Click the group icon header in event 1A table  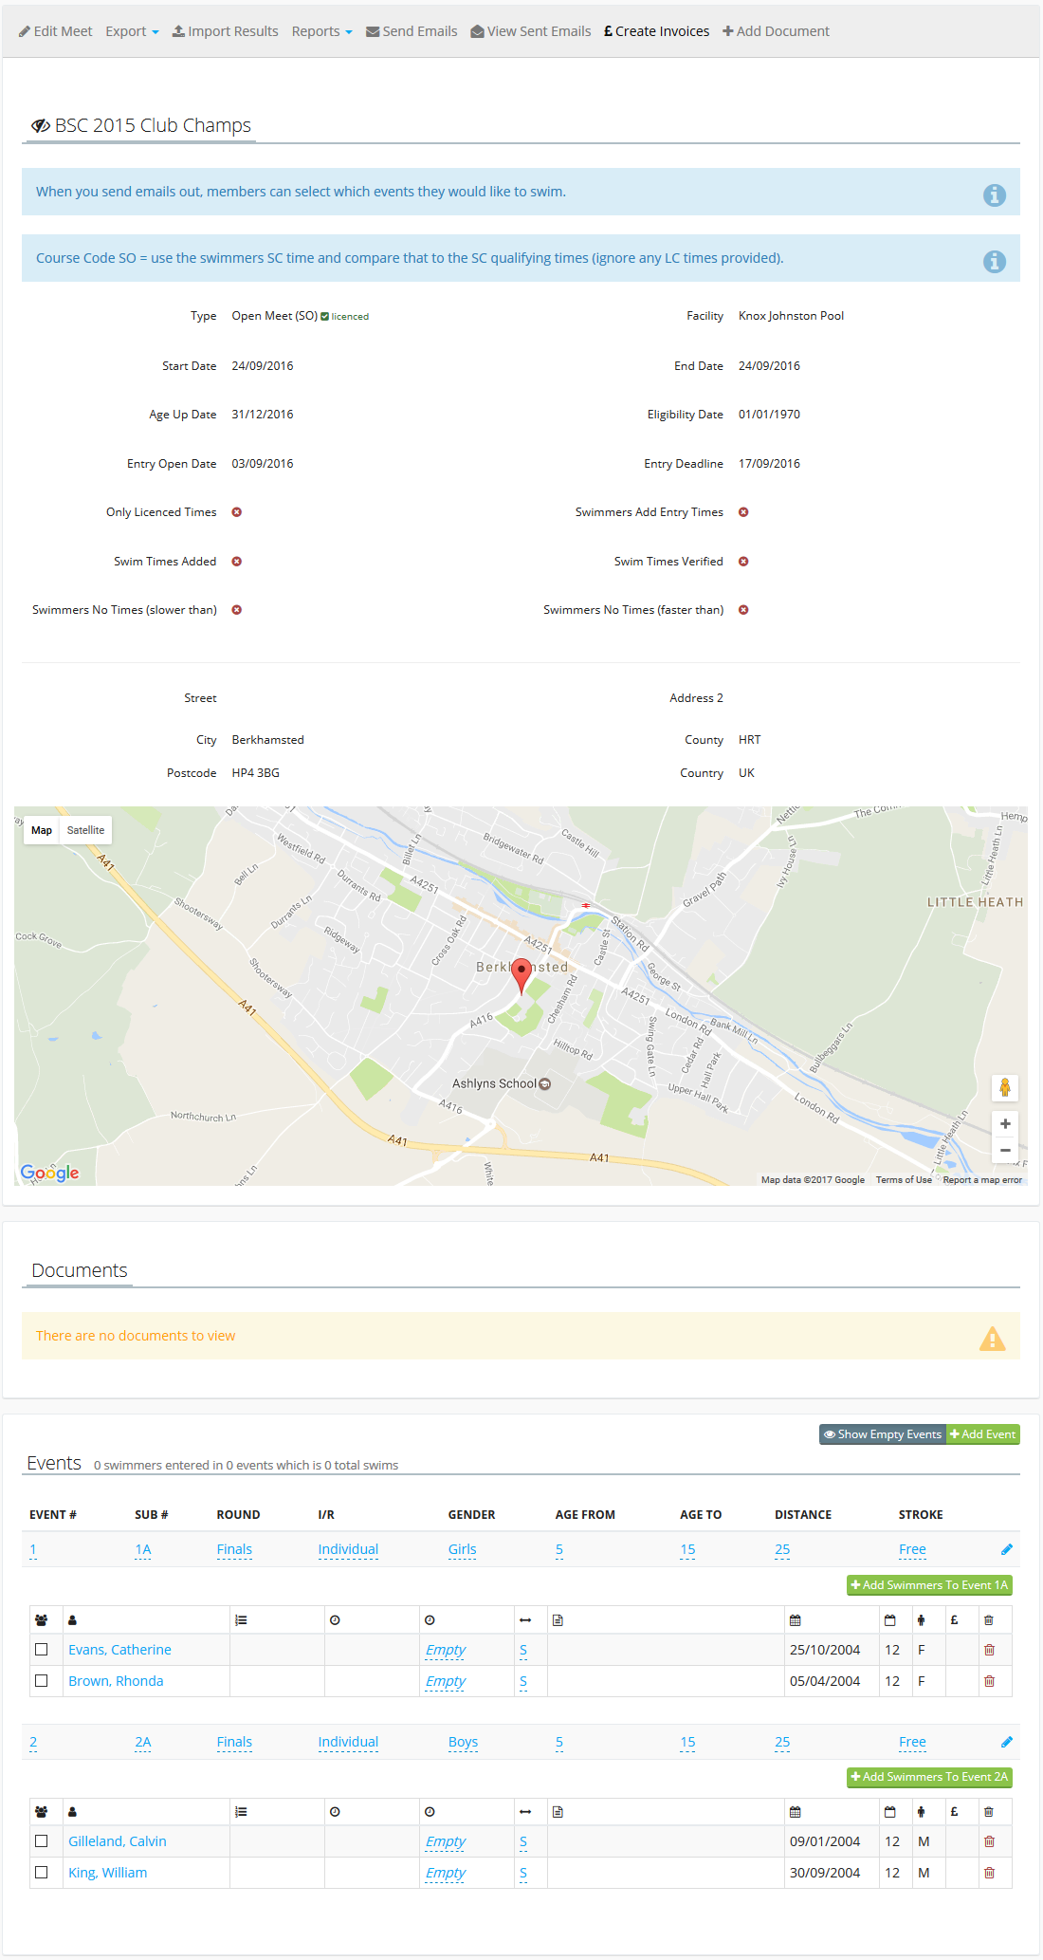pyautogui.click(x=42, y=1620)
